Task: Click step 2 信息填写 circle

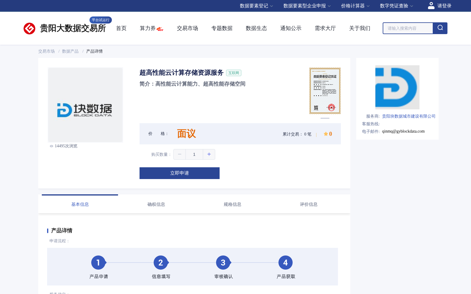Action: (x=161, y=263)
